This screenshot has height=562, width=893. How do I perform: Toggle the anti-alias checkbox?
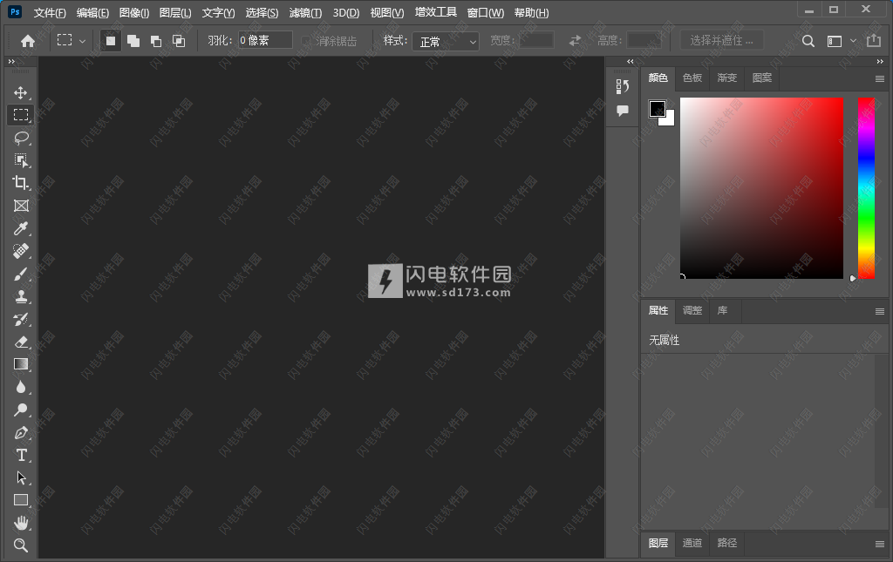(x=306, y=41)
